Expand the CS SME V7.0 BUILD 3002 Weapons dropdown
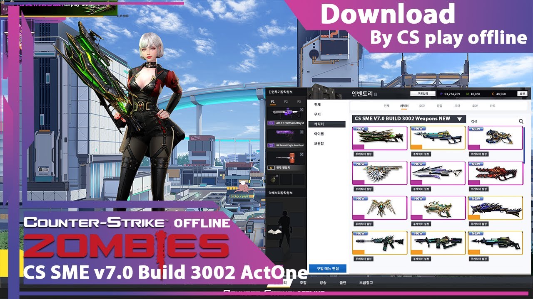Screen dimensions: 533x299 pos(460,119)
